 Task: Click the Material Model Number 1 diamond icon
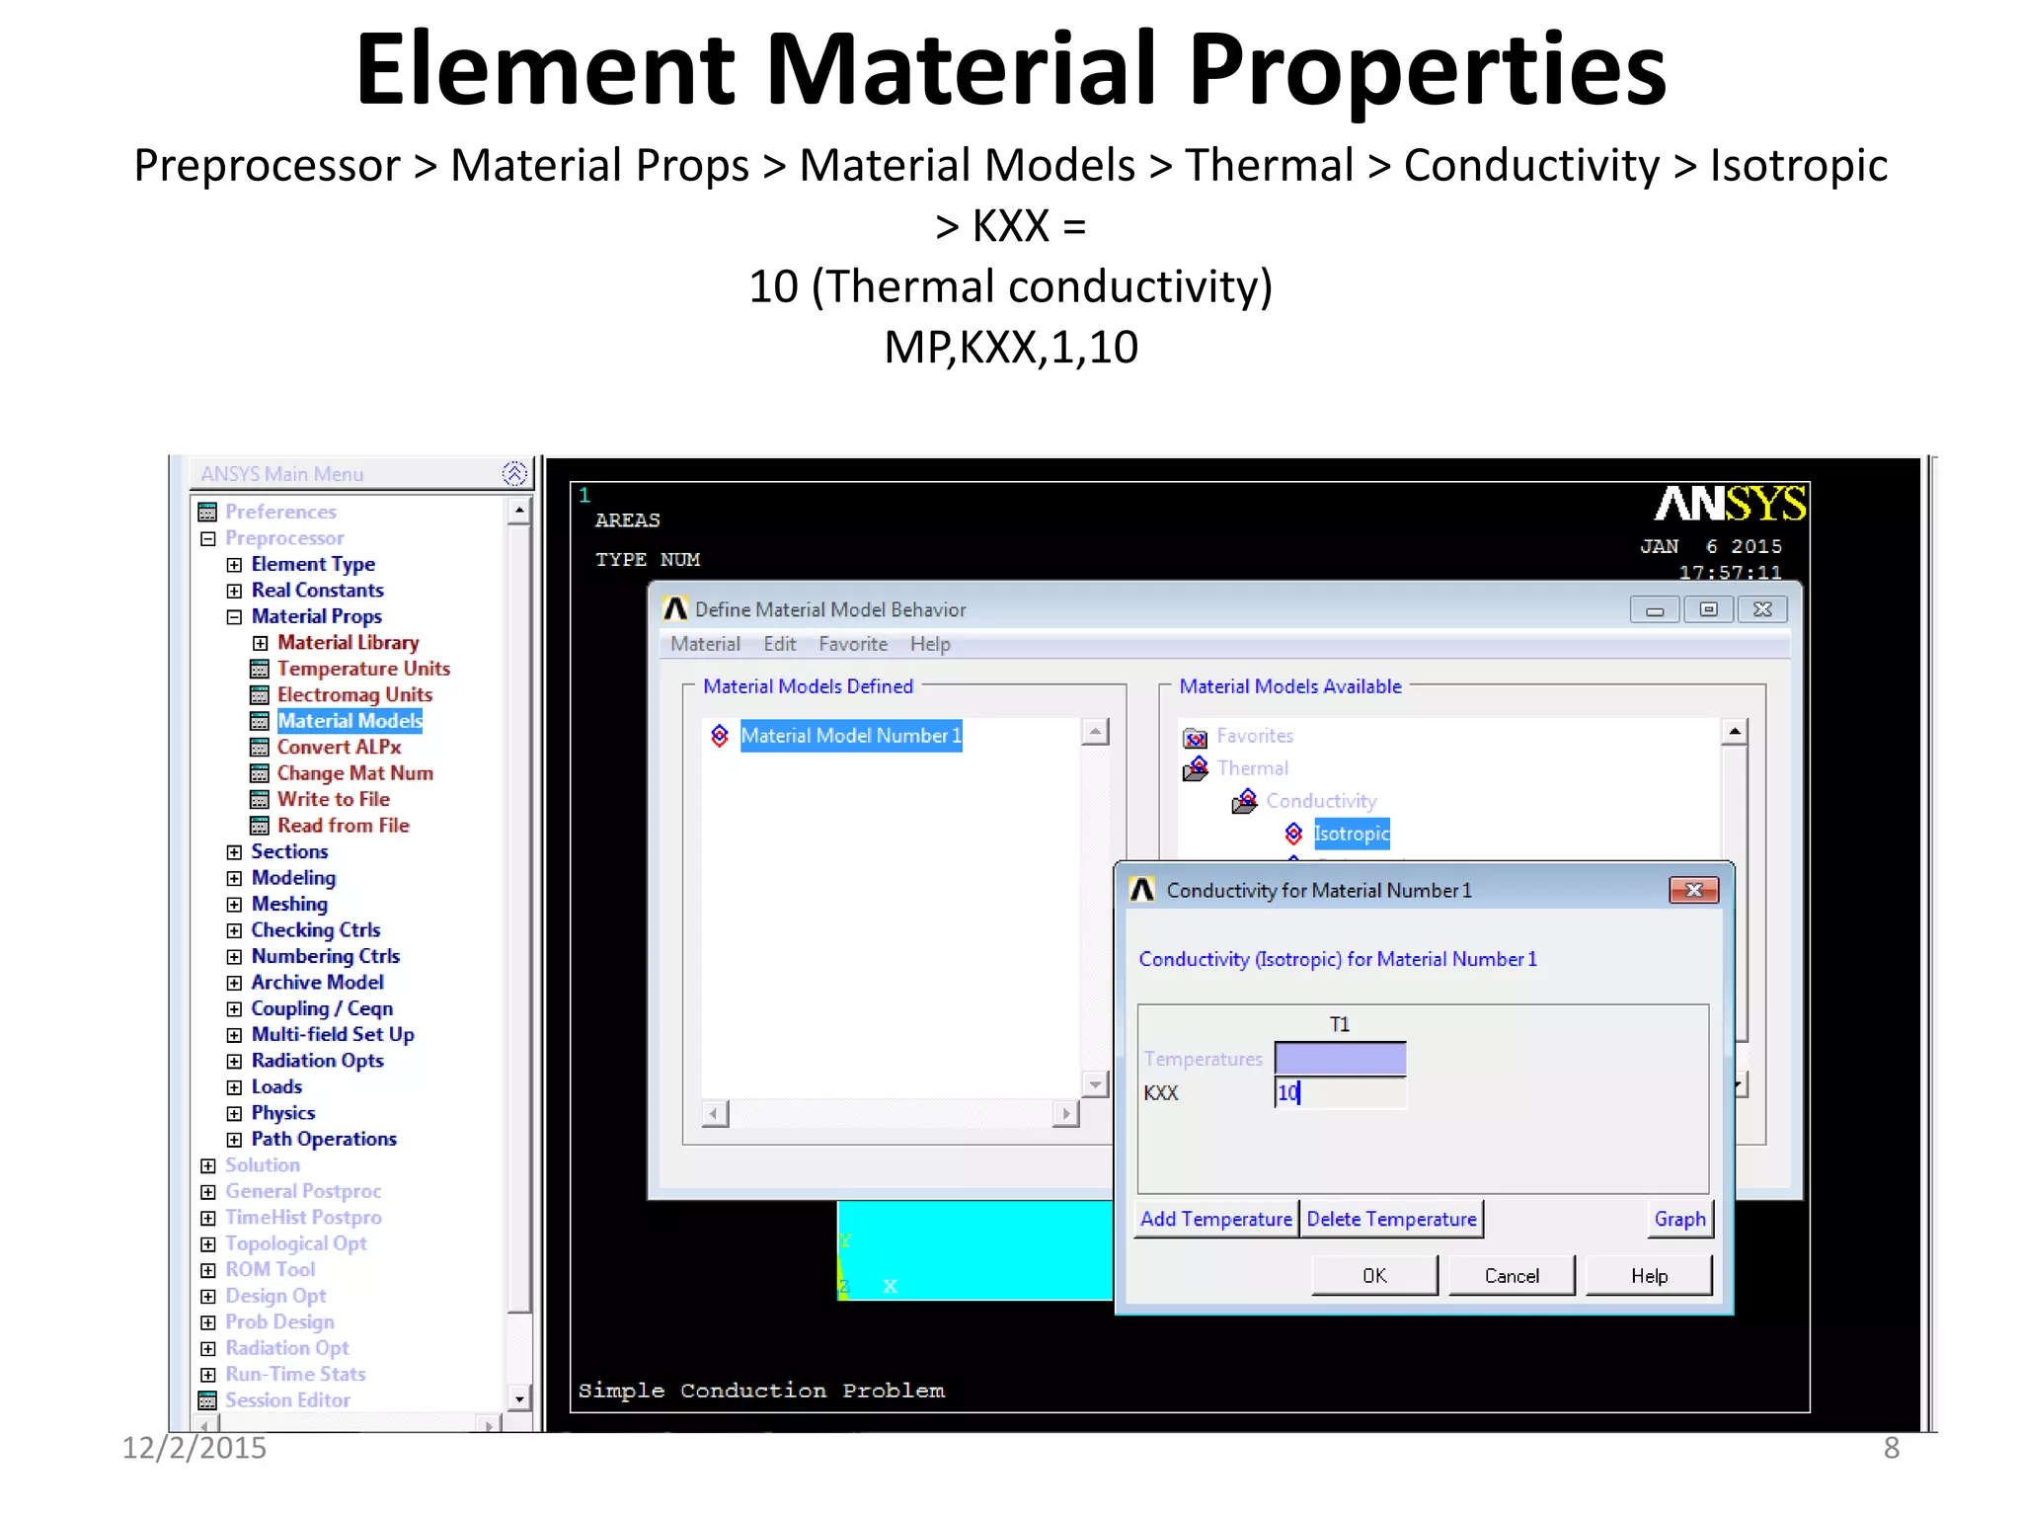tap(720, 736)
